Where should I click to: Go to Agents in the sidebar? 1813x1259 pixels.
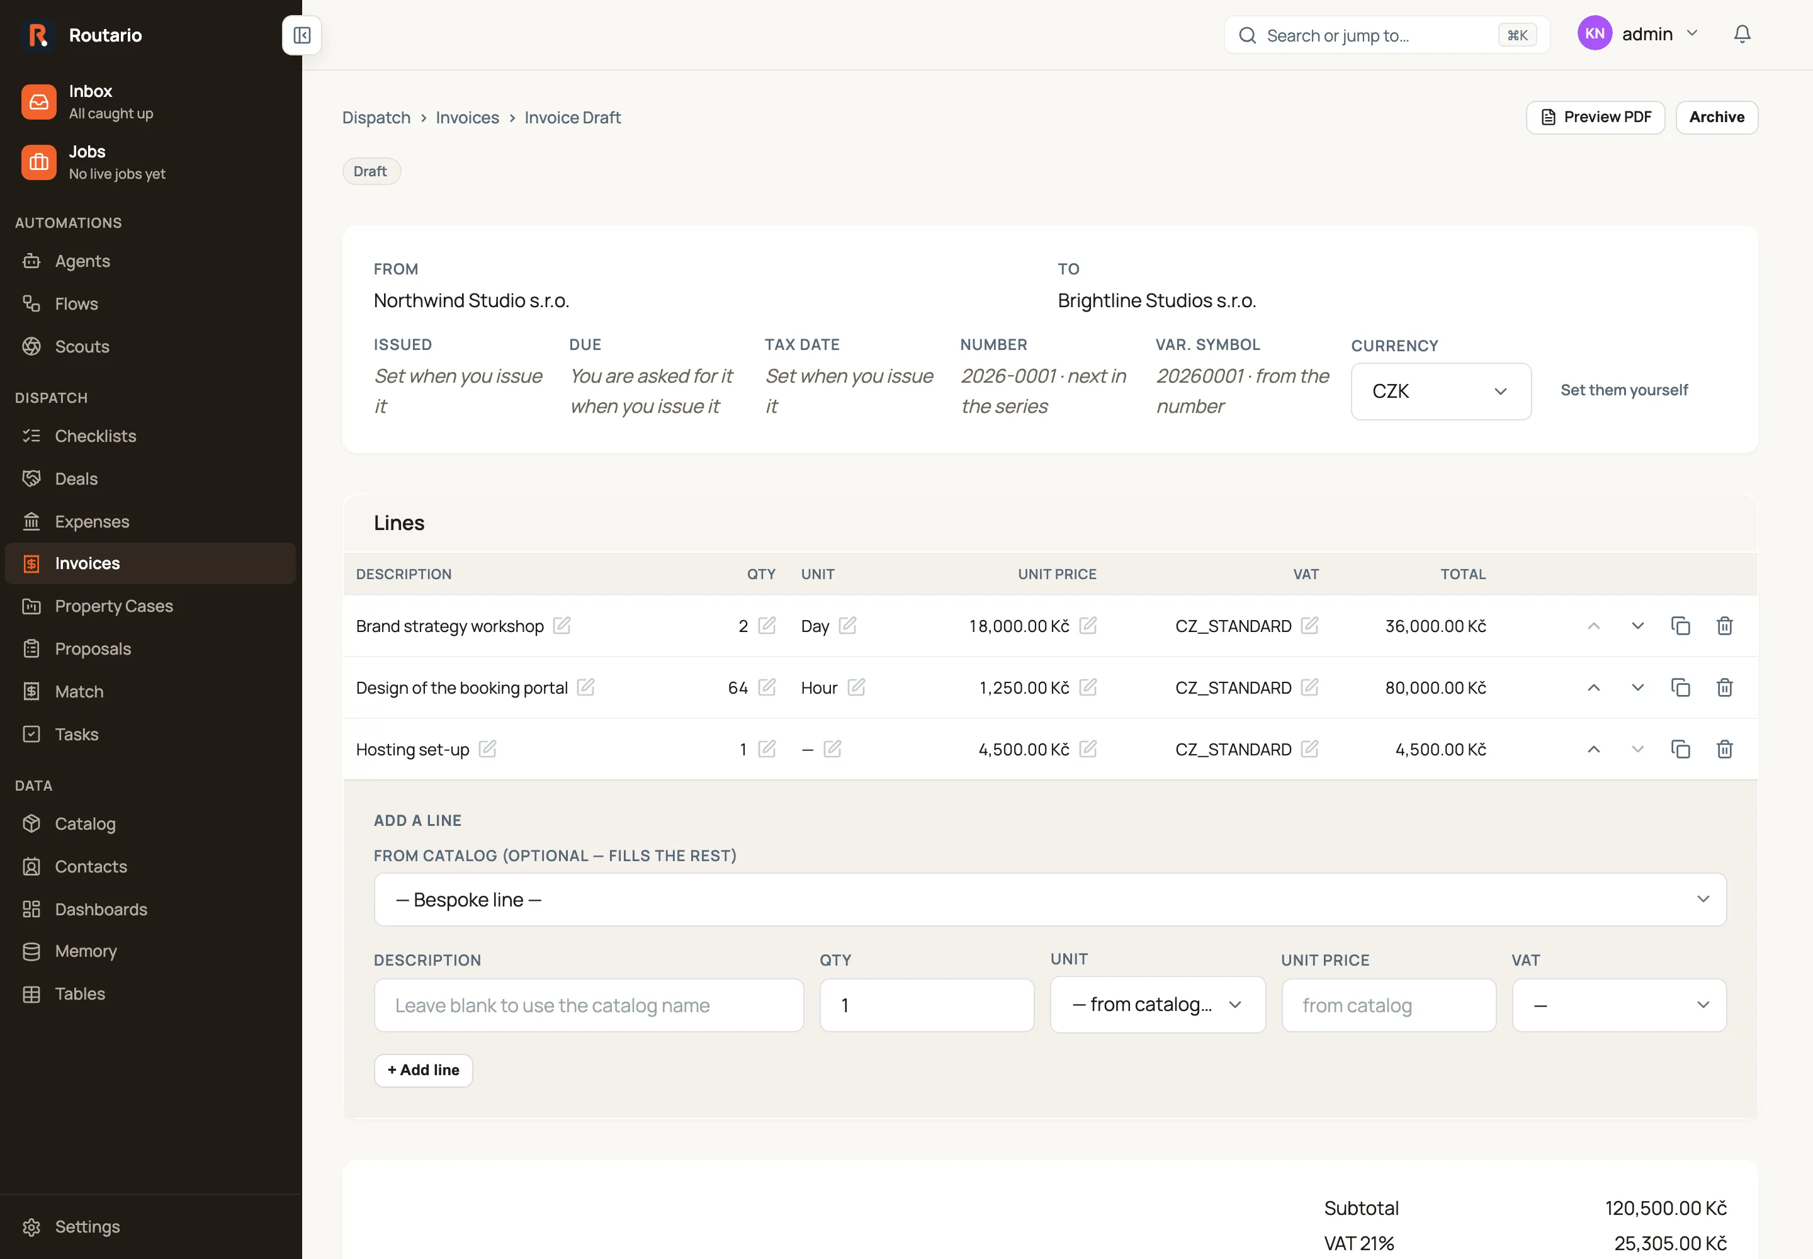[x=150, y=261]
